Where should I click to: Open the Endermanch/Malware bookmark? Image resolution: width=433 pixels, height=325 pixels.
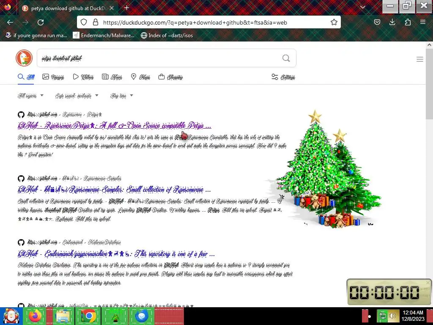click(104, 36)
